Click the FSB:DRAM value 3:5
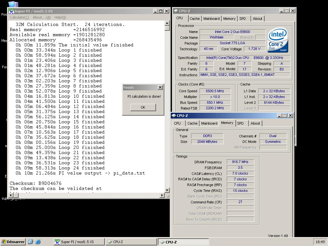This screenshot has width=328, height=246. 240,168
